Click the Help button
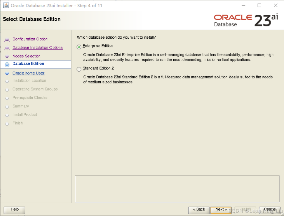The height and width of the screenshot is (216, 284). pos(14,210)
